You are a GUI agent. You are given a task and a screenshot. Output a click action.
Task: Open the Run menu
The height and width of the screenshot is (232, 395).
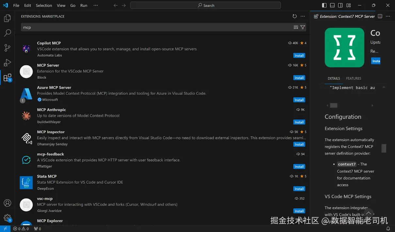point(84,6)
